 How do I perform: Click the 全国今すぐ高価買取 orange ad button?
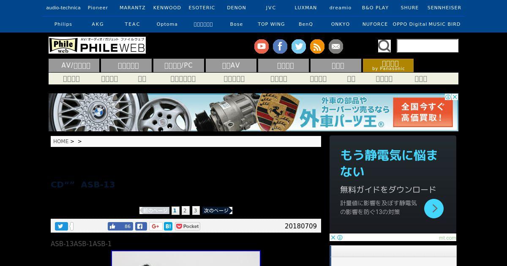coord(423,112)
